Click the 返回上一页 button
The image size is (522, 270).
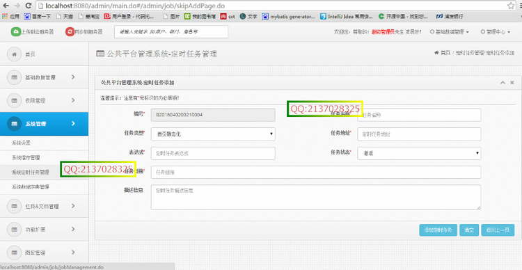pos(498,230)
